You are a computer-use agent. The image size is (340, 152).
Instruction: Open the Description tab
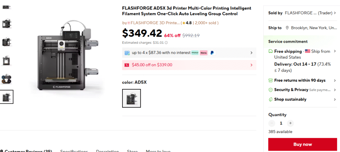tap(108, 151)
